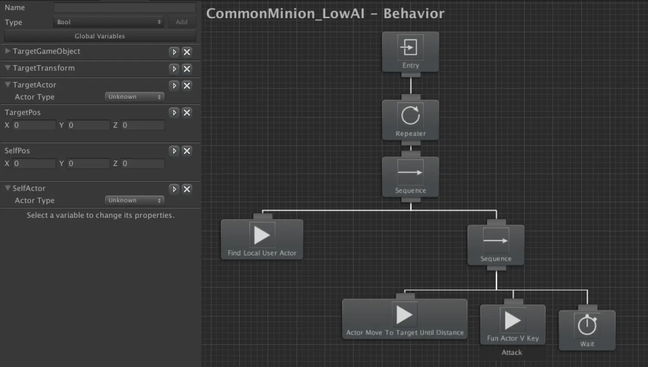Collapse the SelfActor variable

[8, 188]
